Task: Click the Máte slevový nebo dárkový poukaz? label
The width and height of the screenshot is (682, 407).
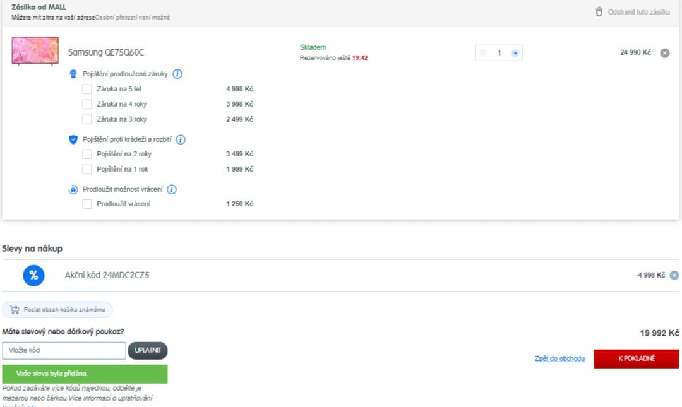Action: pyautogui.click(x=63, y=332)
